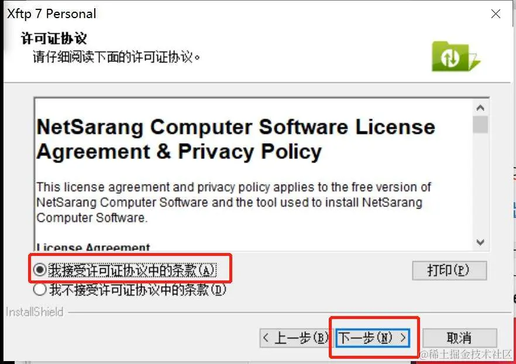This screenshot has height=364, width=516.
Task: Click the 取消 cancel button
Action: [x=459, y=338]
